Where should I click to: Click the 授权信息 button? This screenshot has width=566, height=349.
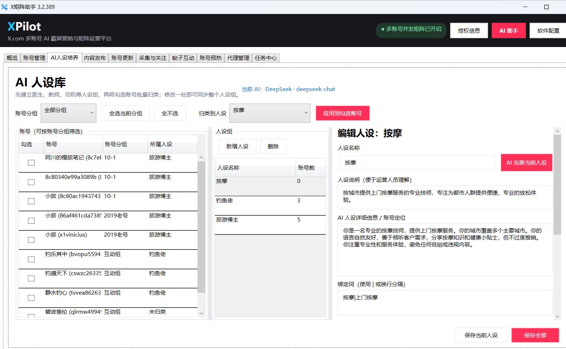(469, 30)
